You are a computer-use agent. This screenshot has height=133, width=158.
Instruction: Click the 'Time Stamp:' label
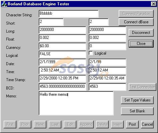16,80
